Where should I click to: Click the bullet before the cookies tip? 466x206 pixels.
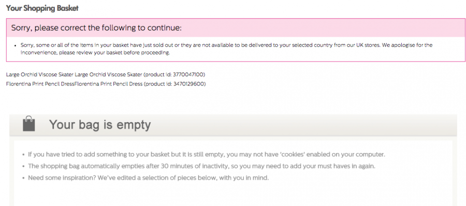point(24,155)
